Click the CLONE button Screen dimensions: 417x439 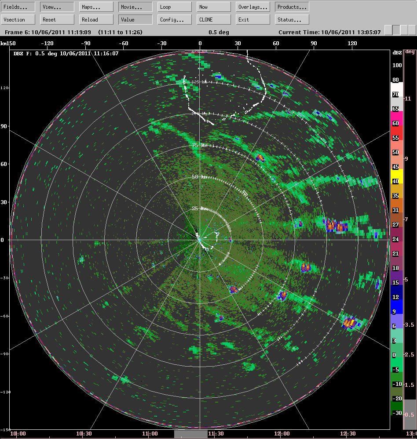(214, 20)
